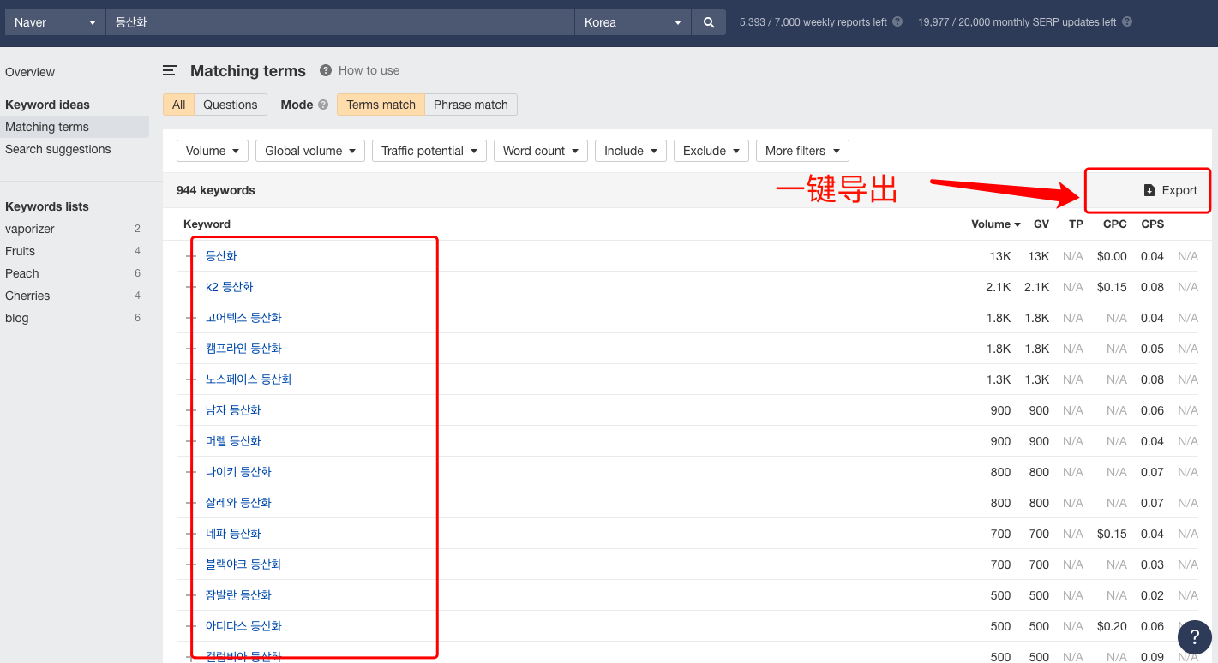Click the 944 keywords count text
The height and width of the screenshot is (663, 1218).
coord(216,190)
